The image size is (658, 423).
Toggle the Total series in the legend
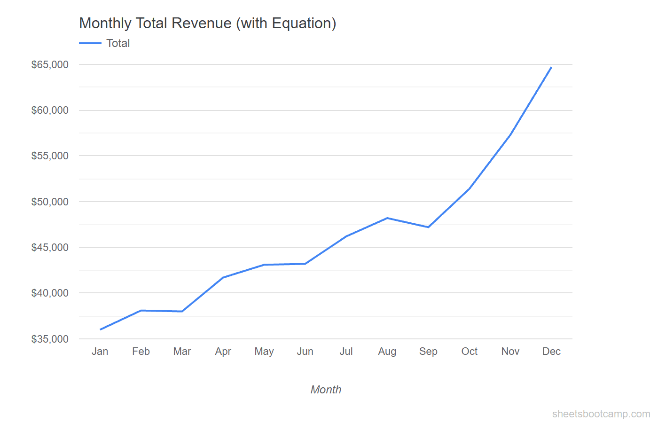click(105, 43)
